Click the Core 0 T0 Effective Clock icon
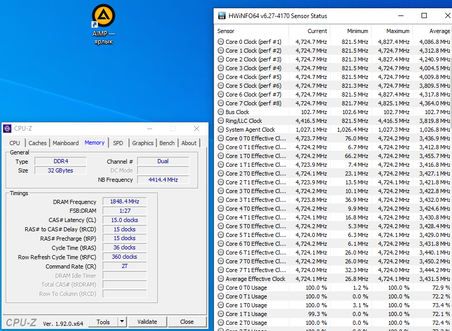The width and height of the screenshot is (452, 331). pos(221,138)
